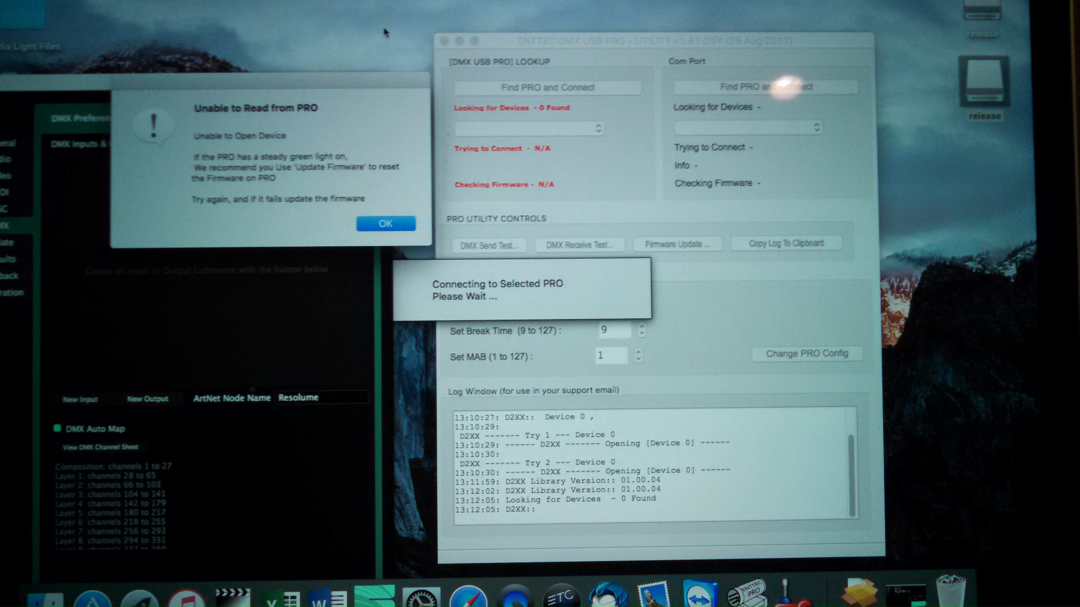This screenshot has height=607, width=1080.
Task: Increase Break Time with stepper arrows
Action: pyautogui.click(x=642, y=327)
